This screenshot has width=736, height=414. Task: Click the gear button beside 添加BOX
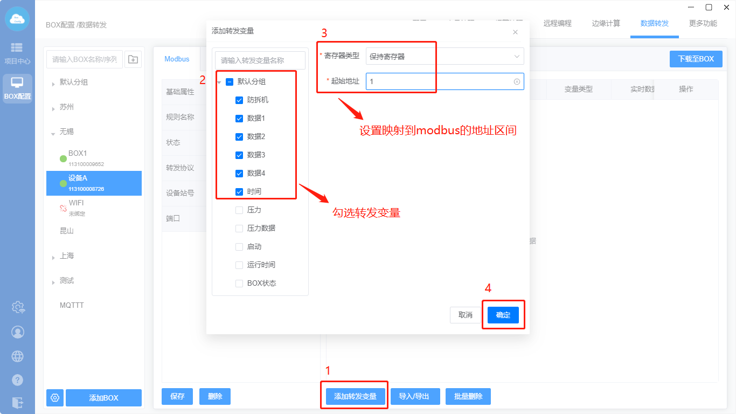(55, 398)
